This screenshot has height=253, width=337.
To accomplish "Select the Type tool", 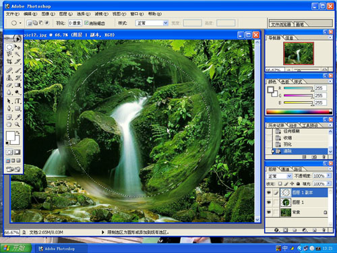I will tap(18, 101).
